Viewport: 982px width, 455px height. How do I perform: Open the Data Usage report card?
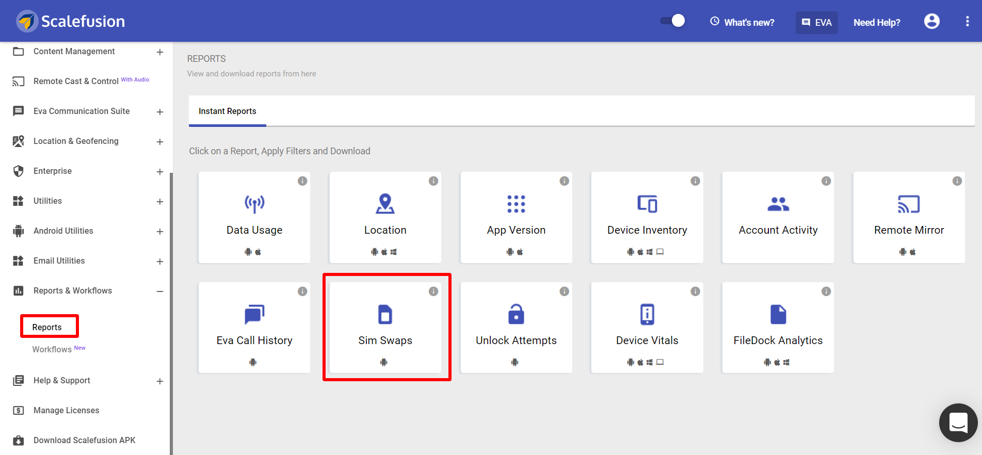[254, 218]
